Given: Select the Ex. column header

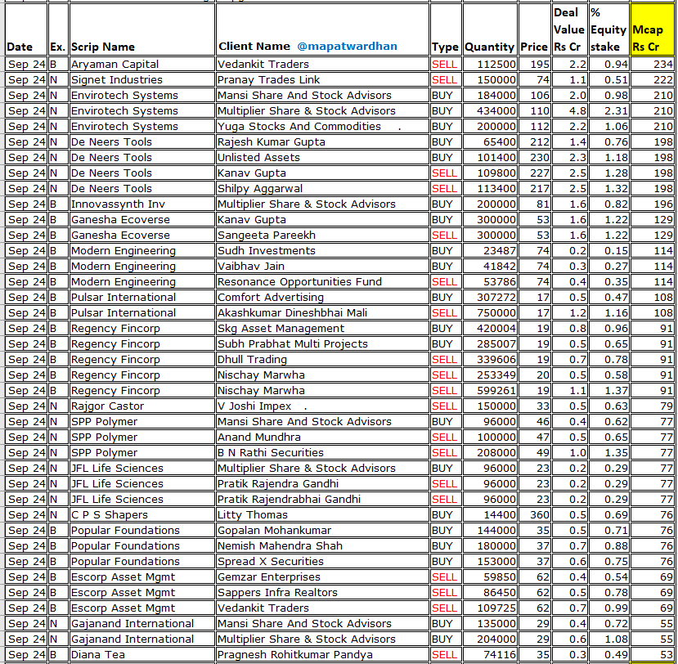Looking at the screenshot, I should tap(58, 29).
